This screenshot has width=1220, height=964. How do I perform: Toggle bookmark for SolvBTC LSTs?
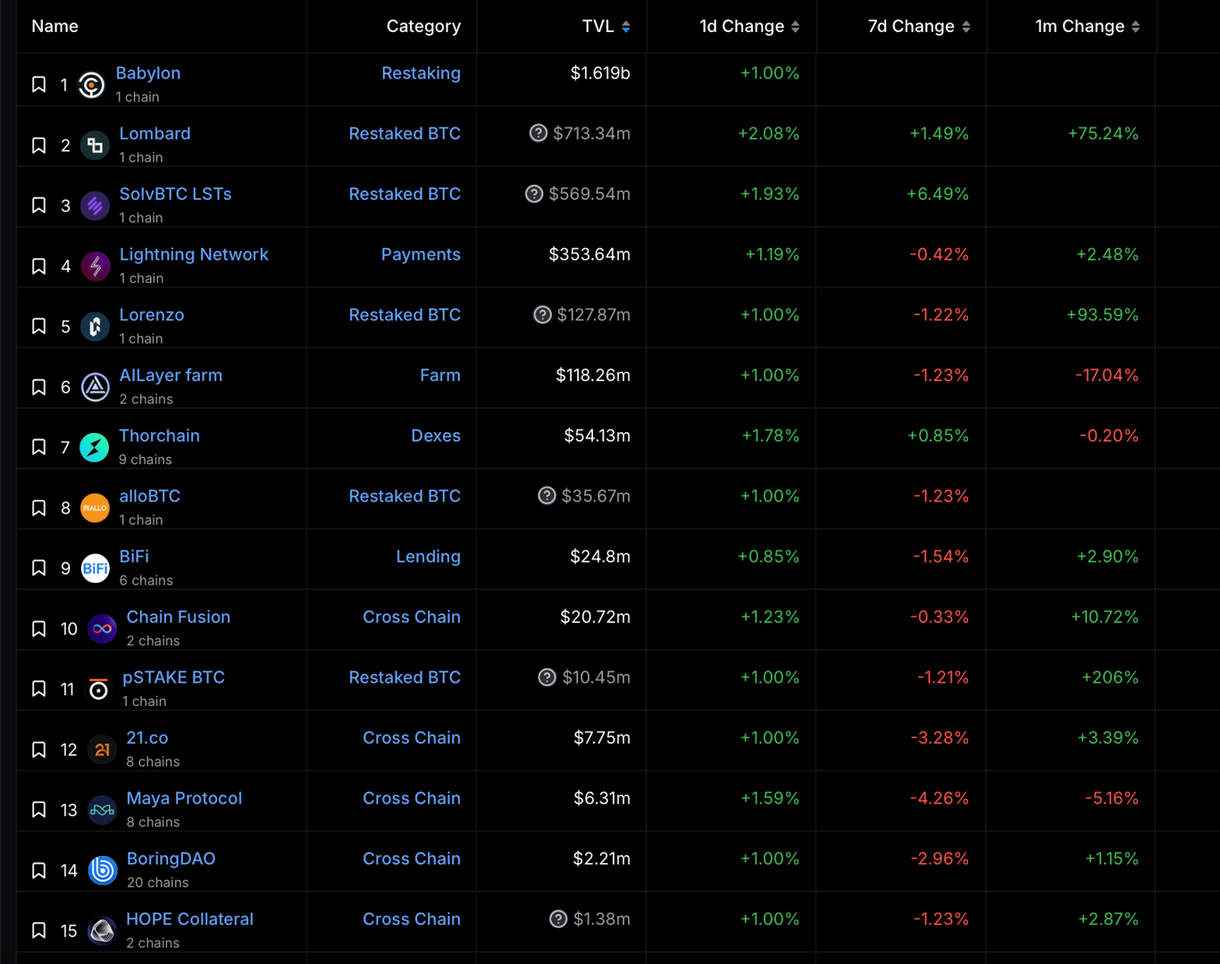tap(39, 205)
